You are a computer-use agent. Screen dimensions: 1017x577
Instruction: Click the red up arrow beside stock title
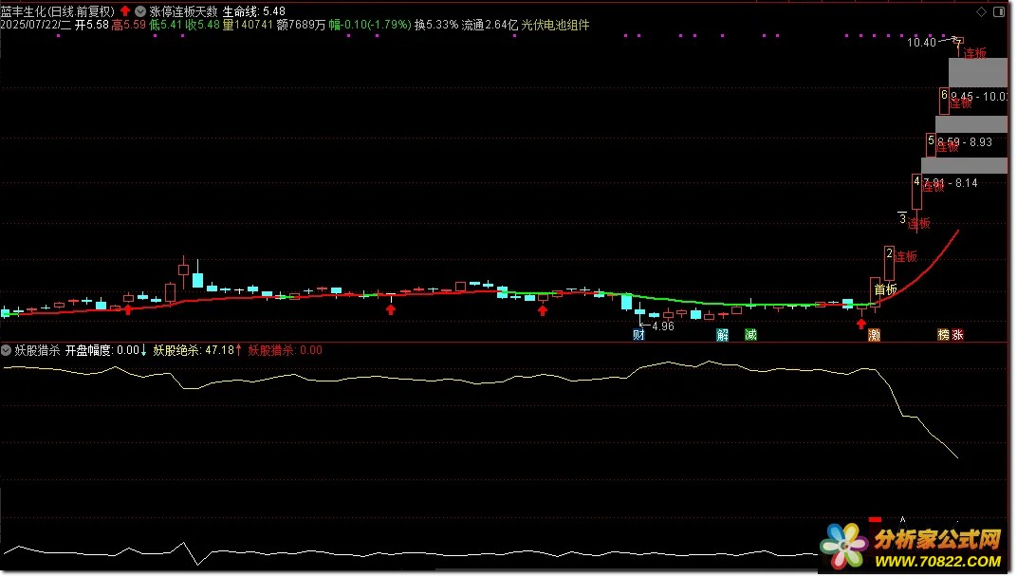pos(125,10)
